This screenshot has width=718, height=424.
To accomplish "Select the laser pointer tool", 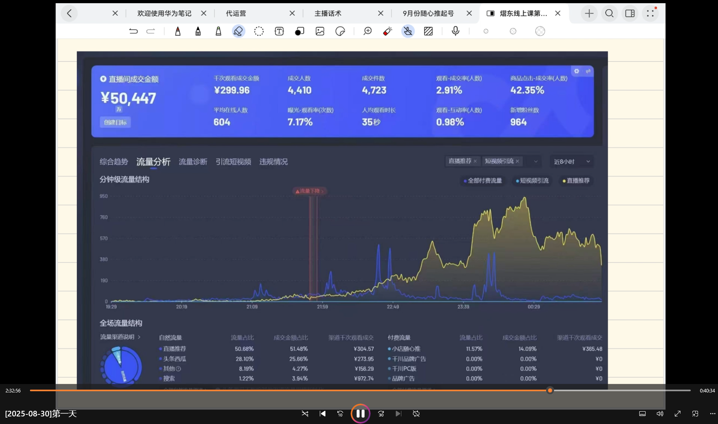I will pyautogui.click(x=387, y=31).
